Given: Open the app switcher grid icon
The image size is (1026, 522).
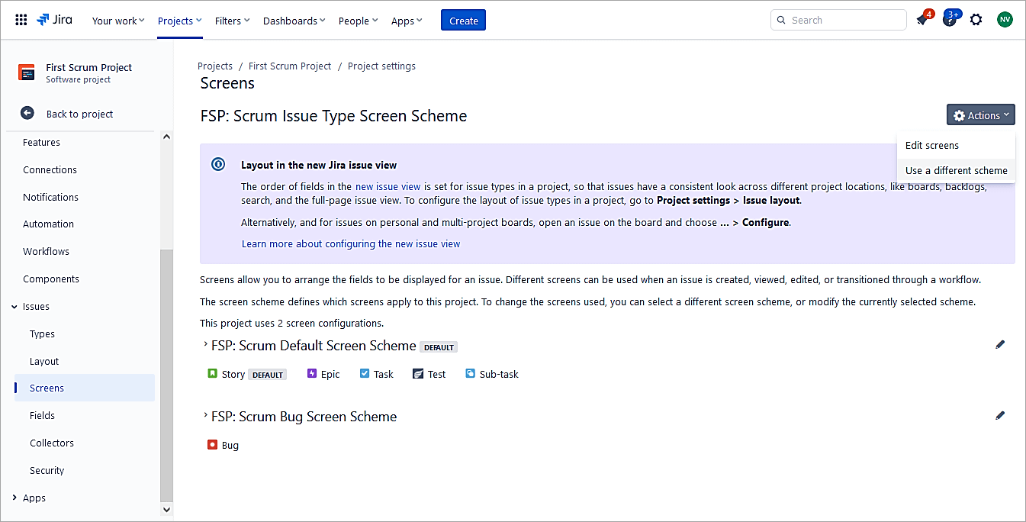Looking at the screenshot, I should point(21,21).
